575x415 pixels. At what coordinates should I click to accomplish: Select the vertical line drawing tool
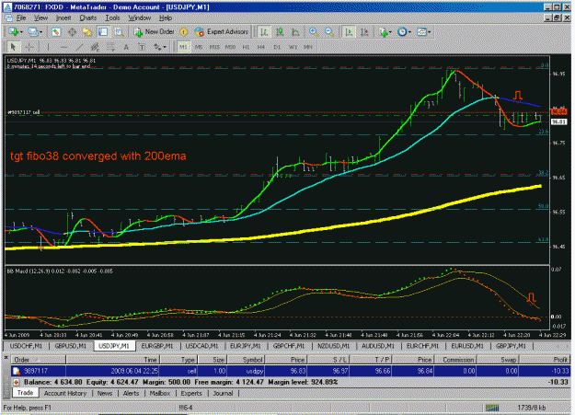pos(48,47)
